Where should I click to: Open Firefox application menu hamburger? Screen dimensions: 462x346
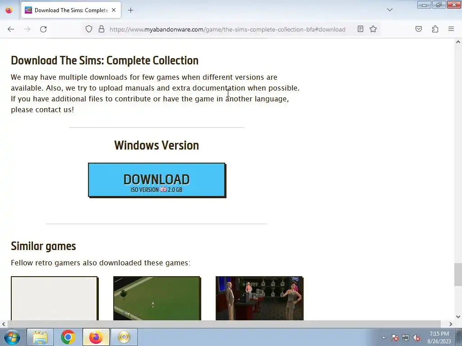pos(451,29)
